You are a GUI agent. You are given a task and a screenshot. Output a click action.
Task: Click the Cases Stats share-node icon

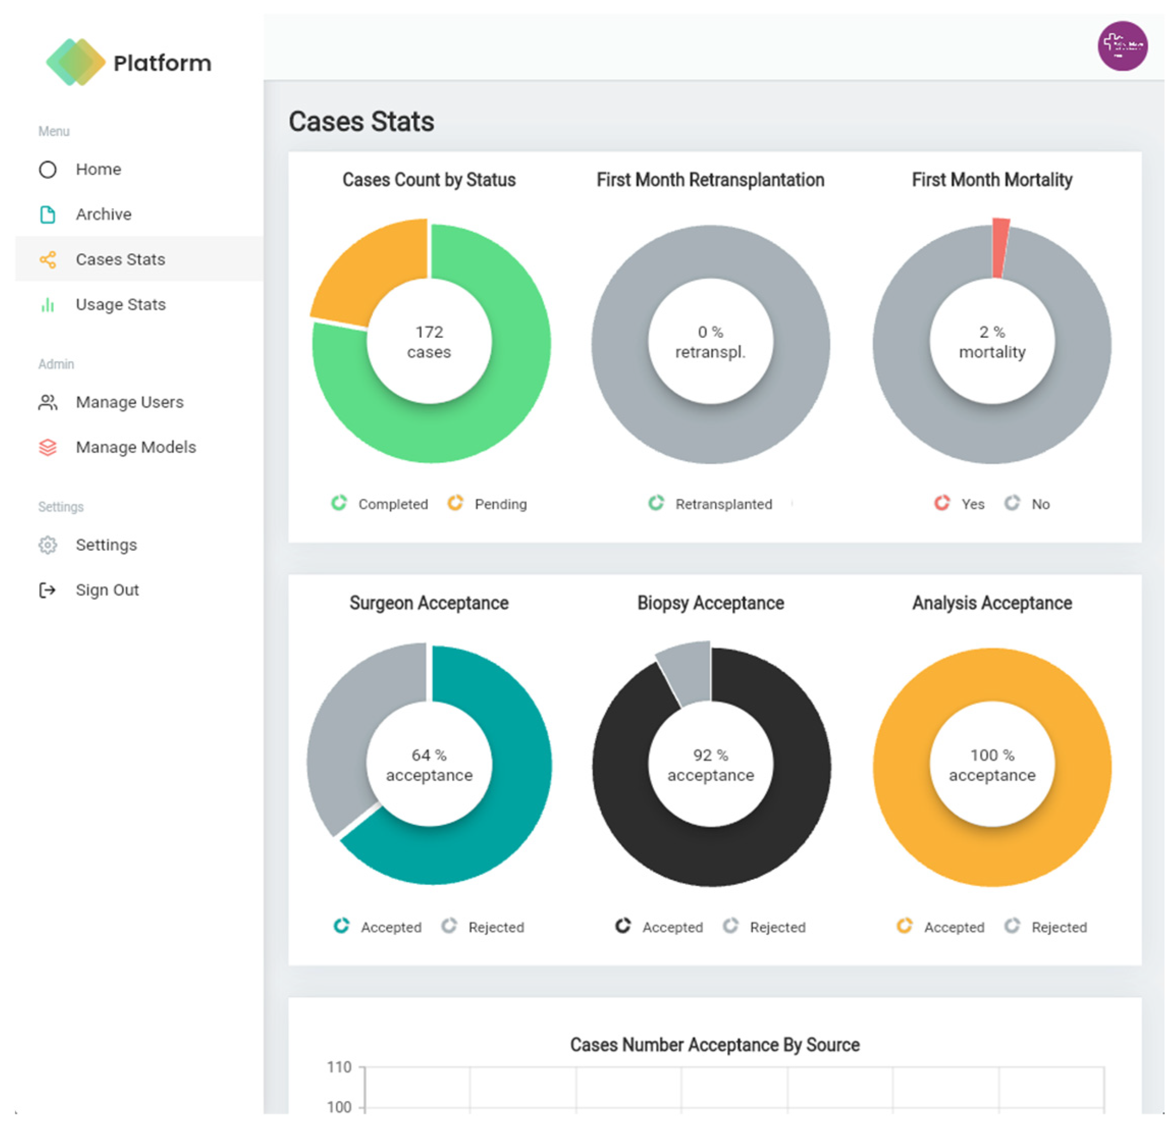[48, 259]
